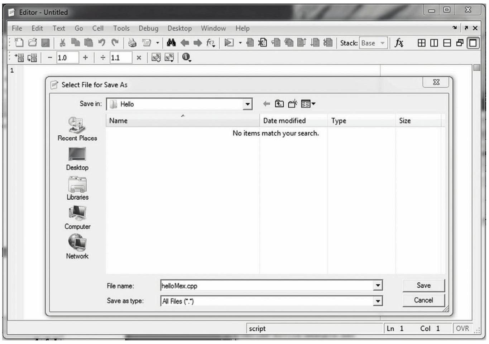Open the Text menu
This screenshot has height=344, width=489.
click(59, 28)
